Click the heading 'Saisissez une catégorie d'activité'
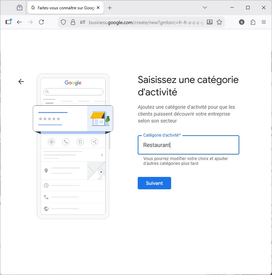This screenshot has width=272, height=275. 188,86
